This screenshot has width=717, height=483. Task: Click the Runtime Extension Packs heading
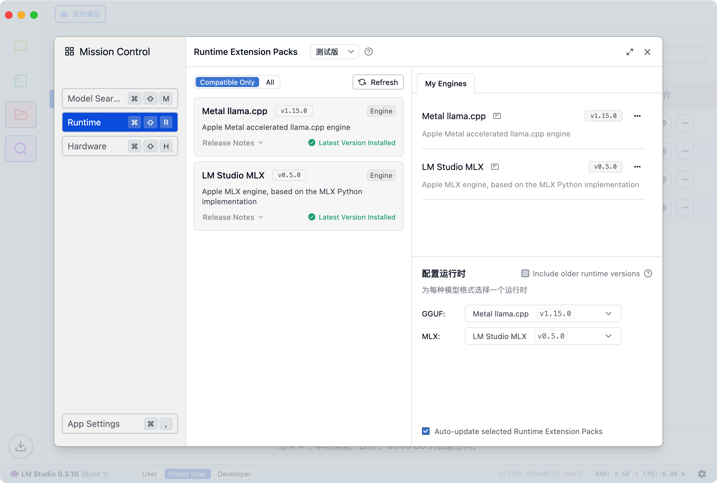(x=245, y=52)
